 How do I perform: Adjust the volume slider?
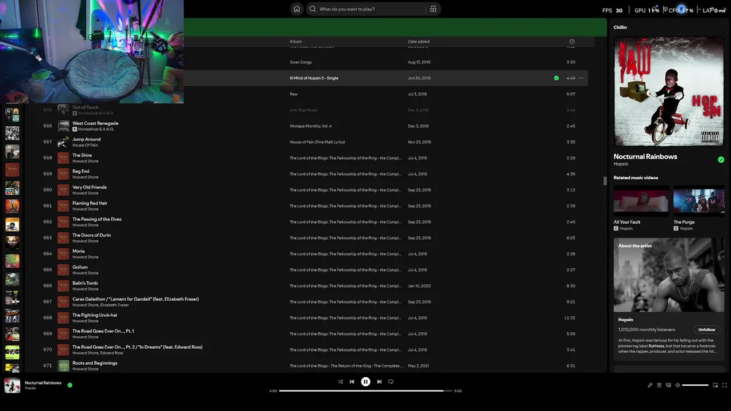coord(695,385)
